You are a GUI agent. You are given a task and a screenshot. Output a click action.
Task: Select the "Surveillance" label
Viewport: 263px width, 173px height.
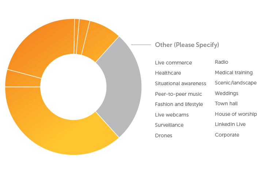(169, 125)
